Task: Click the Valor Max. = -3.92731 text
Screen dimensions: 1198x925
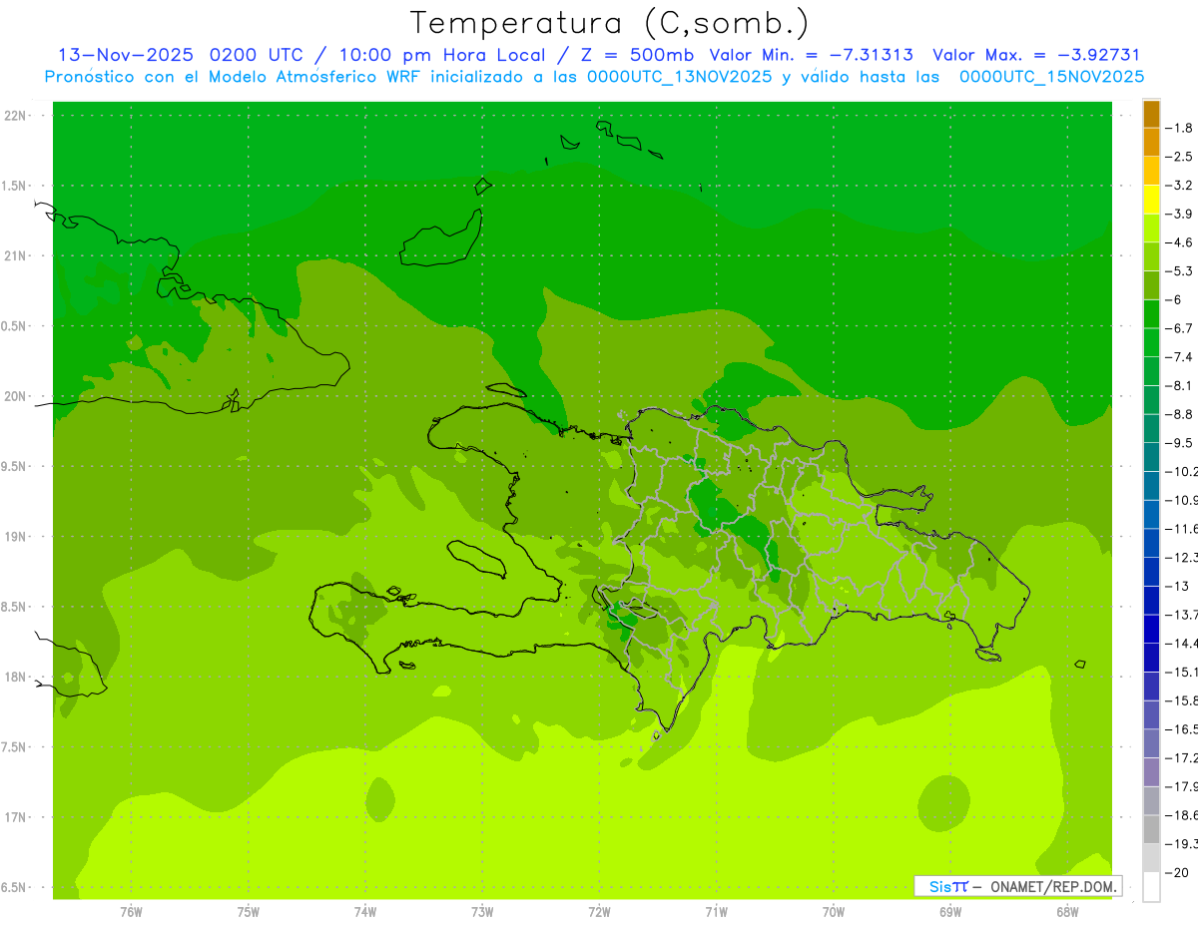Action: pos(1036,55)
